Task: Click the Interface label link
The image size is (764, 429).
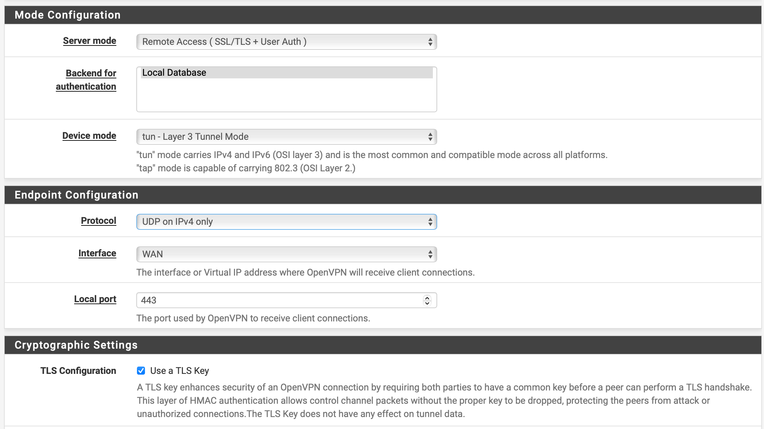Action: (x=97, y=253)
